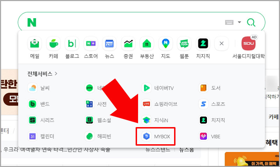The width and height of the screenshot is (280, 167).
Task: Click the orange bell promo banner
Action: click(252, 159)
